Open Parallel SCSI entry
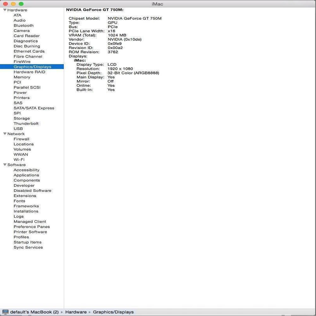This screenshot has height=316, width=316. 27,87
